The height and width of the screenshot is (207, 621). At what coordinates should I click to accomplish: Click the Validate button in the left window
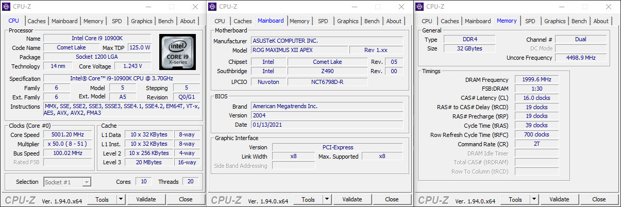145,199
